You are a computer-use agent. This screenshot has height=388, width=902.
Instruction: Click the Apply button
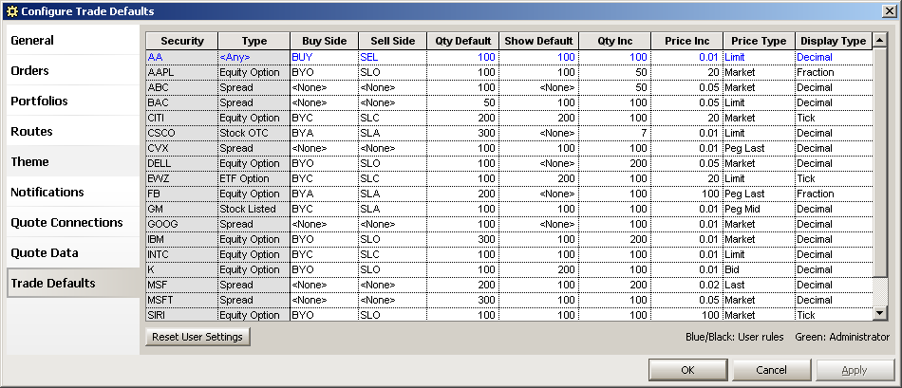855,370
